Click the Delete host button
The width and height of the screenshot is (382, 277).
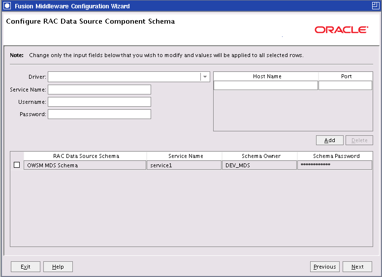(x=359, y=140)
